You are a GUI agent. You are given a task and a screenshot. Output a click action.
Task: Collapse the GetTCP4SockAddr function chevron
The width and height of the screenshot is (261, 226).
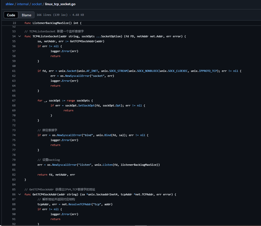click(20, 194)
